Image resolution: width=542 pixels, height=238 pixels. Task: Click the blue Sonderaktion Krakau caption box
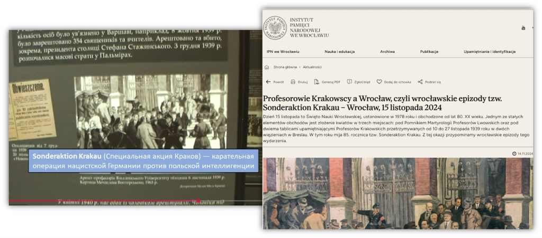pyautogui.click(x=144, y=161)
